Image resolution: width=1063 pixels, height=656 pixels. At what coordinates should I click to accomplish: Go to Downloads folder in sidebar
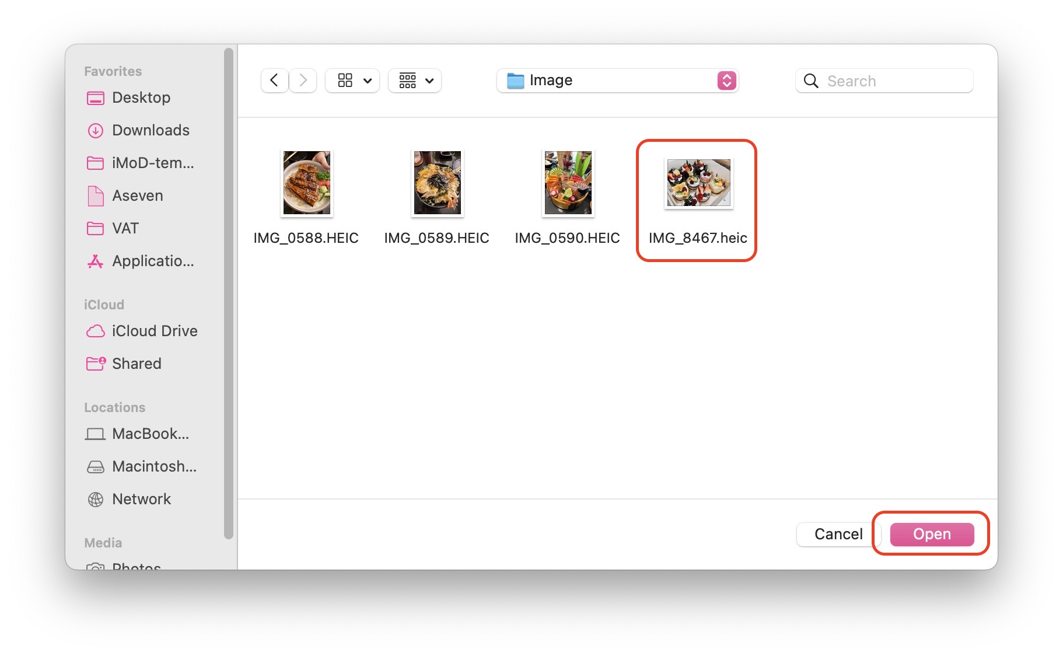[150, 130]
